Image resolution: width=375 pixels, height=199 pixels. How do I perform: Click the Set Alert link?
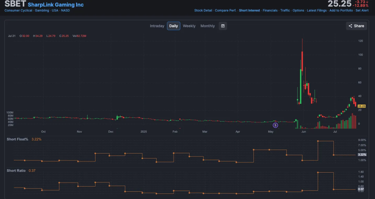pyautogui.click(x=362, y=10)
